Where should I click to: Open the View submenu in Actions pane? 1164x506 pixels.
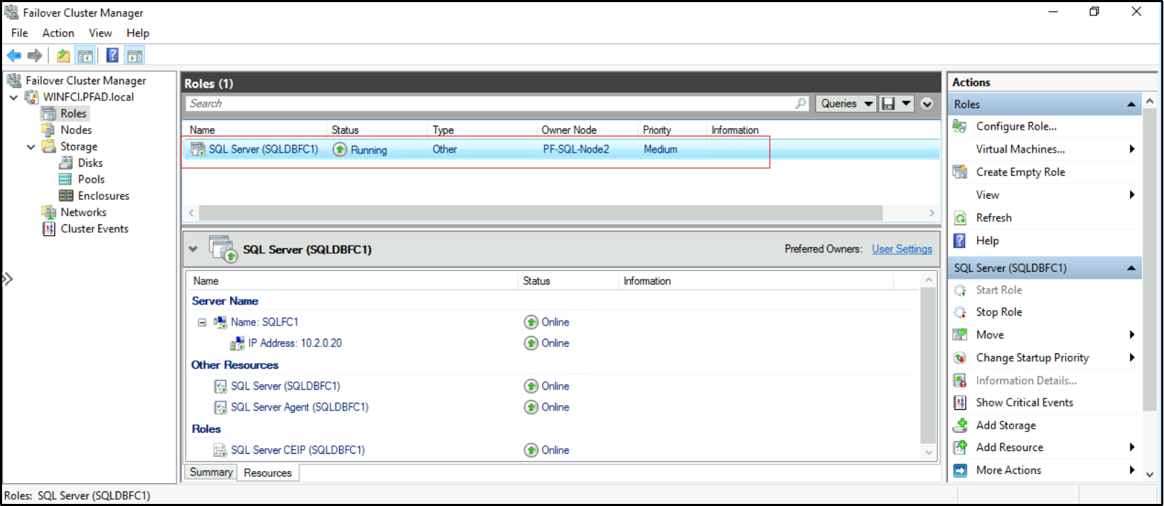click(x=988, y=195)
